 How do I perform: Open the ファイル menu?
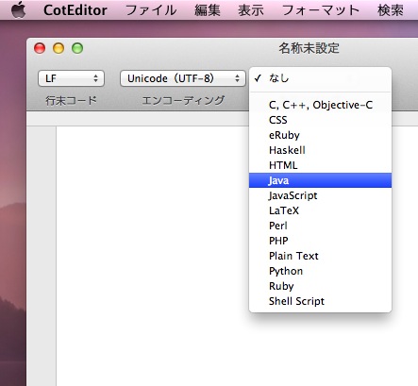151,10
